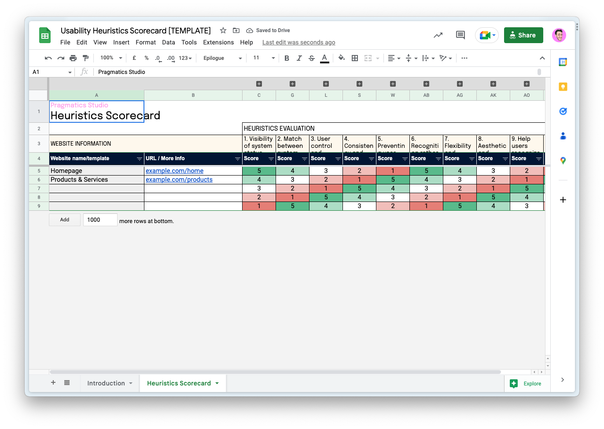Open the Data menu
604x429 pixels.
[x=169, y=42]
